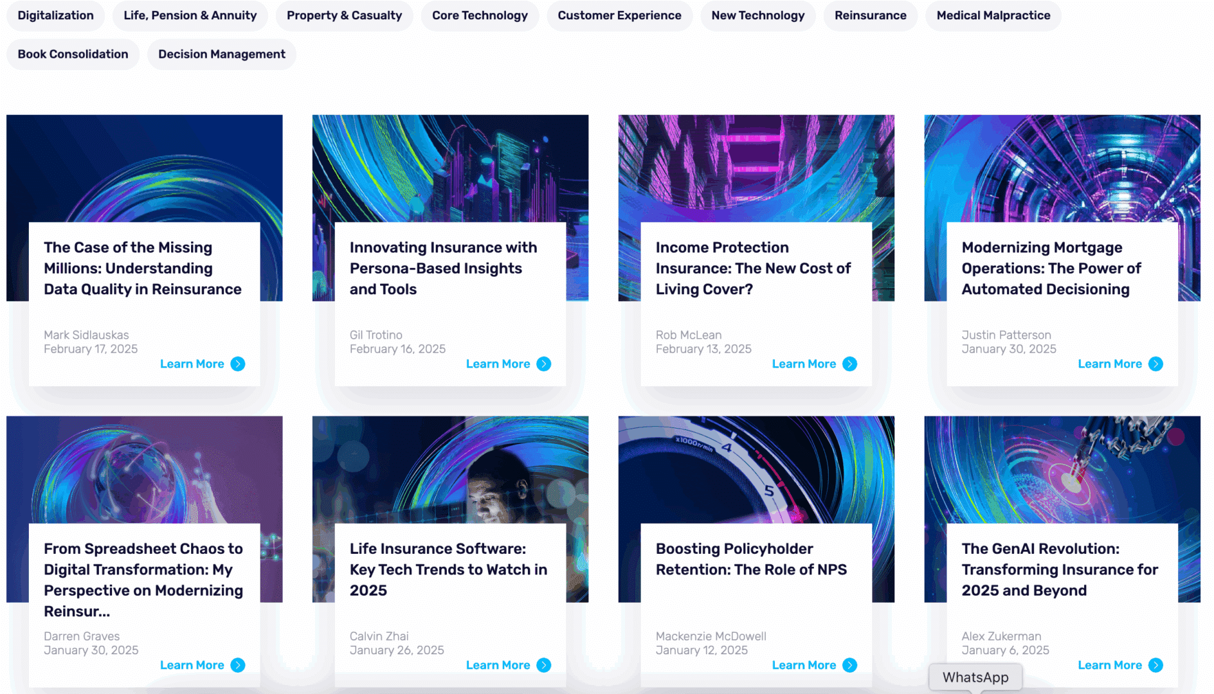Click author name Darren Graves
Screen dimensions: 1214x694
pyautogui.click(x=82, y=636)
